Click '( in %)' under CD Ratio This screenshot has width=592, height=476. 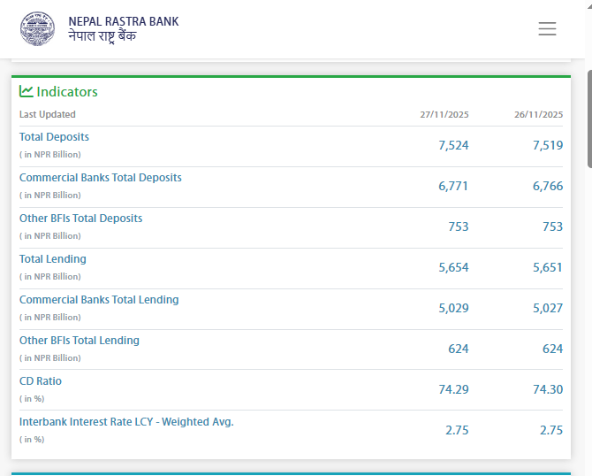(x=32, y=399)
